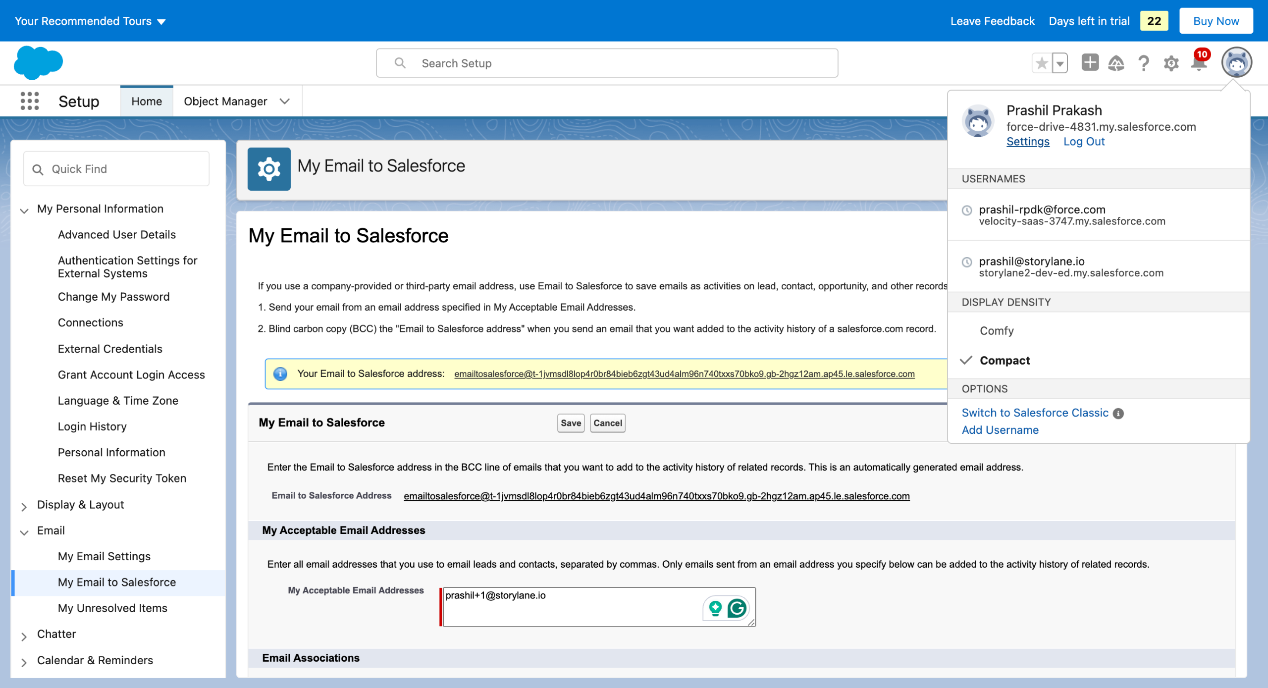Click the Save button
Viewport: 1268px width, 688px height.
(571, 423)
